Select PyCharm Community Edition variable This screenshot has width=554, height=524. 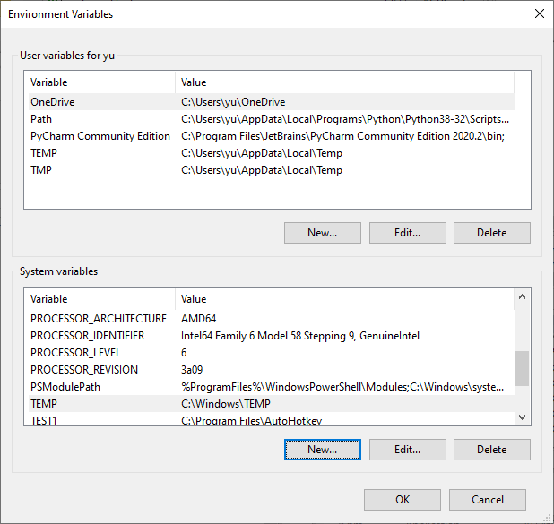(x=272, y=136)
